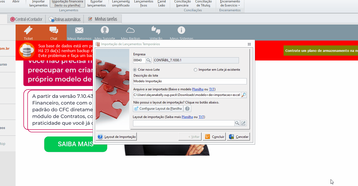358x186 pixels.
Task: Open Meus Retornos envelope icon
Action: pos(79,30)
